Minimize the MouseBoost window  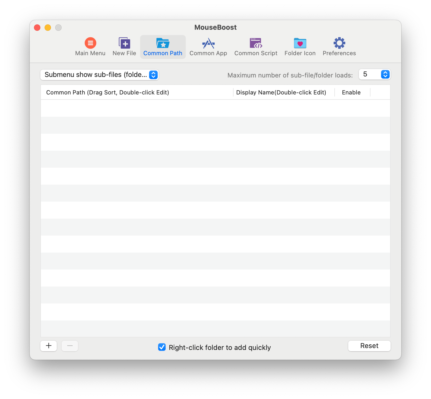point(48,28)
